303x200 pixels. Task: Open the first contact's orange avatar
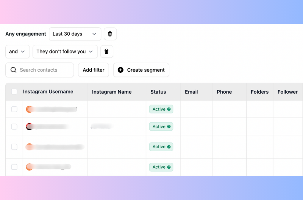(x=29, y=109)
